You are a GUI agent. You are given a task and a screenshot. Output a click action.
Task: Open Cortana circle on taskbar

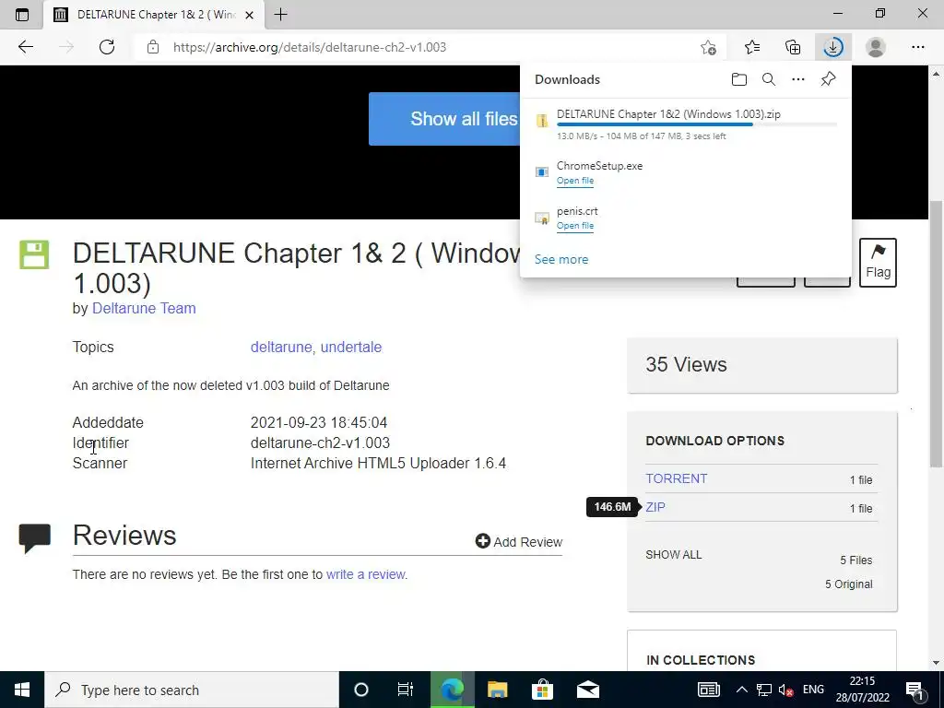click(x=360, y=690)
